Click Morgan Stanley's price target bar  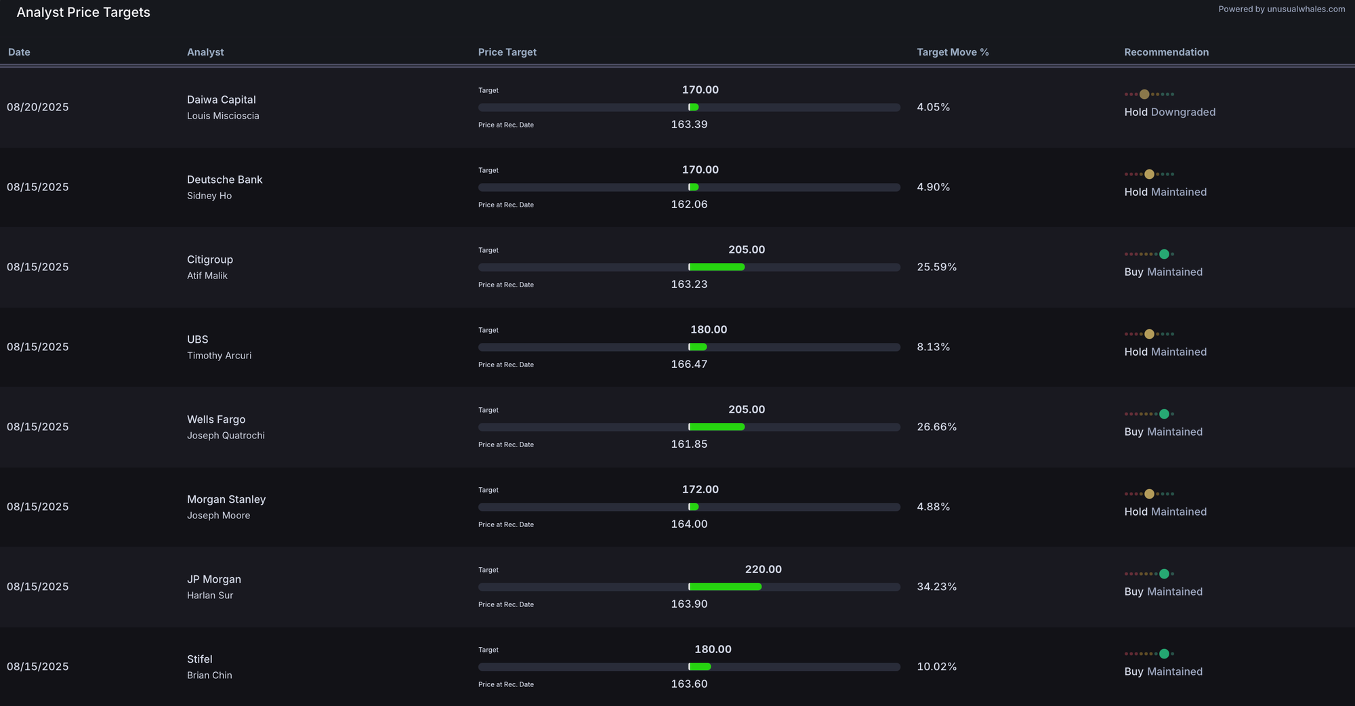click(689, 507)
